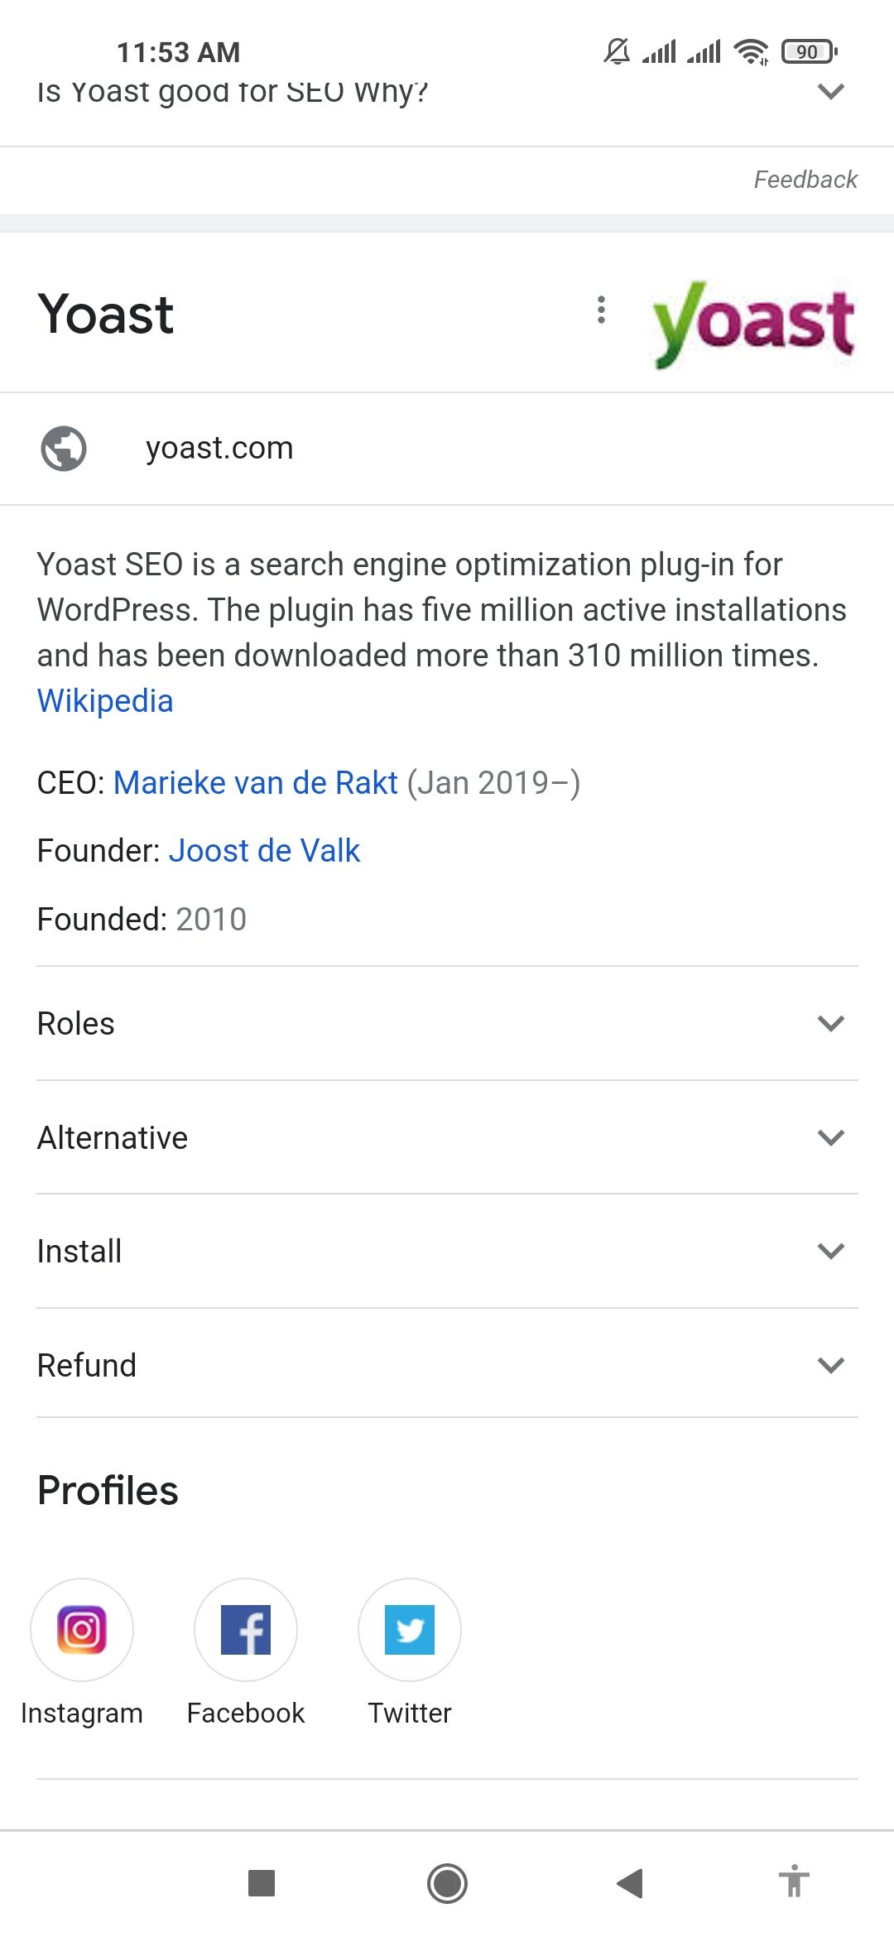The image size is (894, 1937).
Task: Collapse the 'Is Yoast good for SEO' question
Action: (832, 91)
